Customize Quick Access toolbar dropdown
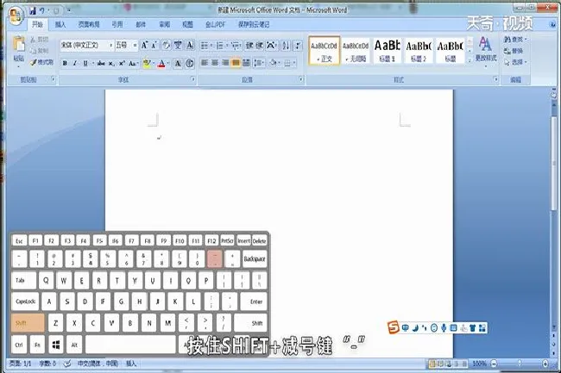The image size is (561, 373). 68,11
